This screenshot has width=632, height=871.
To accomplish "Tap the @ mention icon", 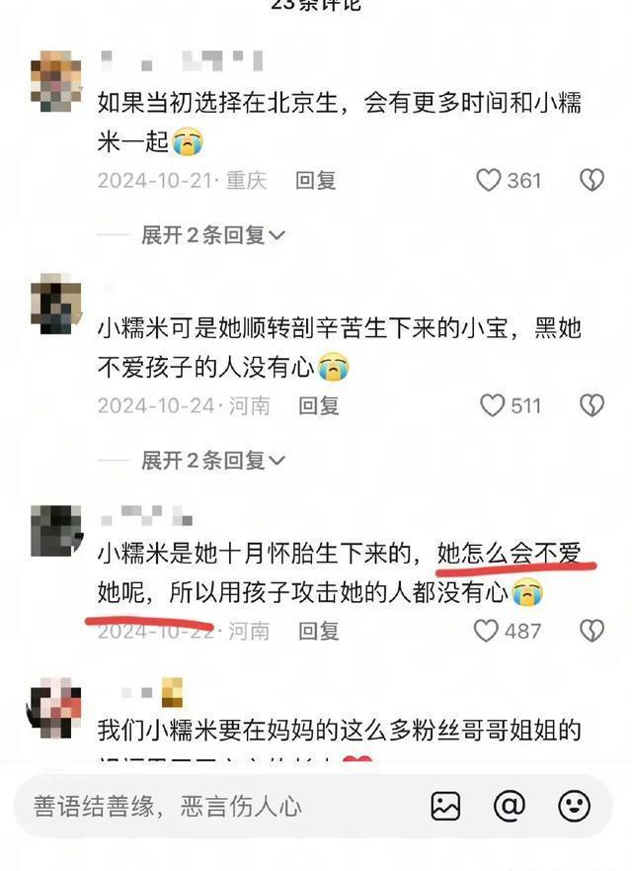I will coord(510,806).
